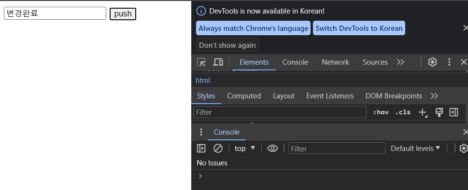This screenshot has width=468, height=190.
Task: Click the console prompt line
Action: (329, 176)
